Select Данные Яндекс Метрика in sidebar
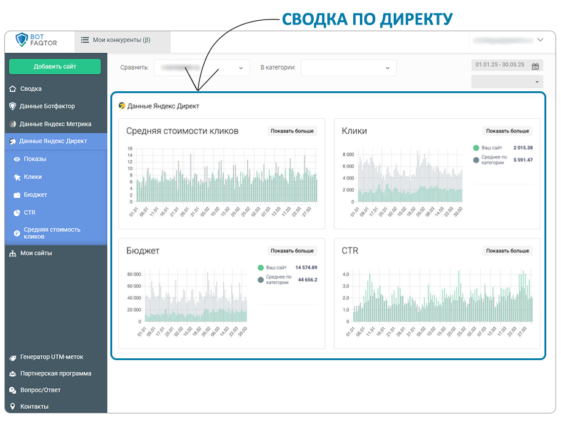The image size is (561, 422). pyautogui.click(x=55, y=124)
